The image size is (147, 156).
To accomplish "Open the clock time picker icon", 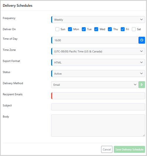I will 142,40.
